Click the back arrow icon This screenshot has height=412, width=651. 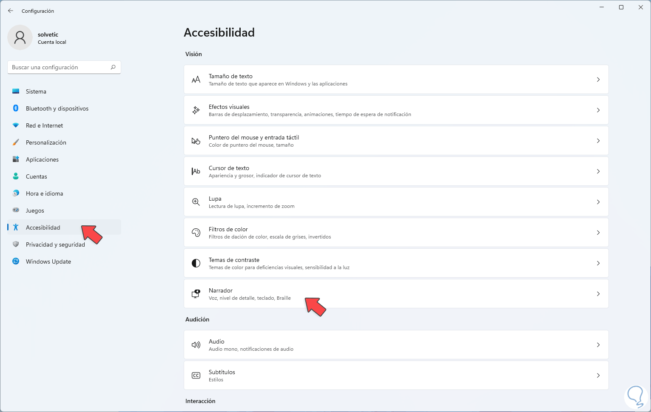[x=11, y=11]
